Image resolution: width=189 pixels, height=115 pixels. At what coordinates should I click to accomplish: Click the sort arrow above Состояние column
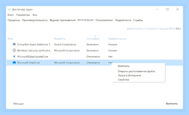(x=95, y=36)
